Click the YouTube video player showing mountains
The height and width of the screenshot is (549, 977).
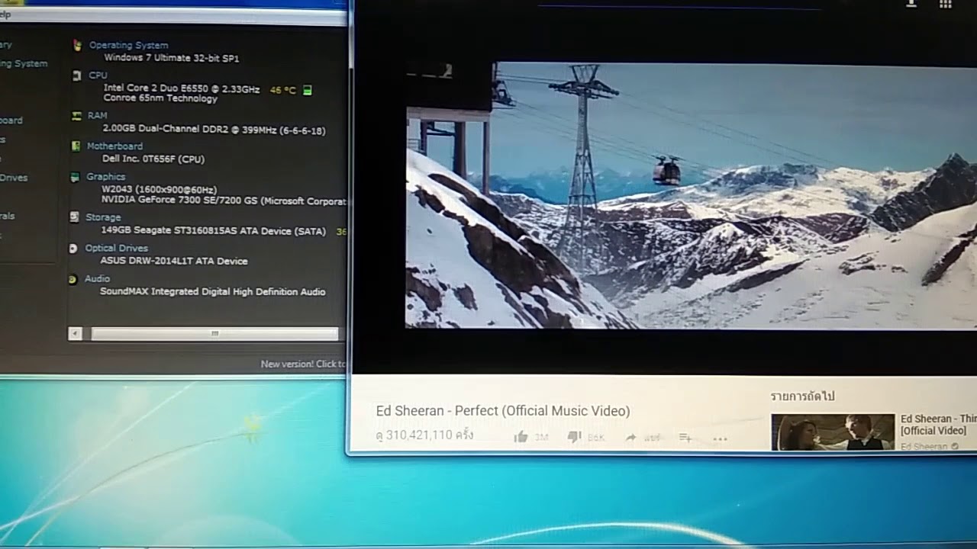(691, 195)
